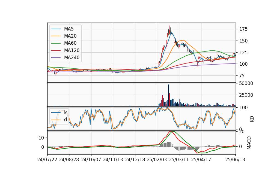Click the 10 tick on left MACD axis

41,138
